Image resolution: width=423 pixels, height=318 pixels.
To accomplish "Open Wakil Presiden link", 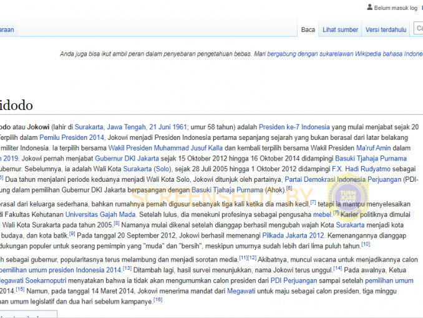I will coord(130,148).
